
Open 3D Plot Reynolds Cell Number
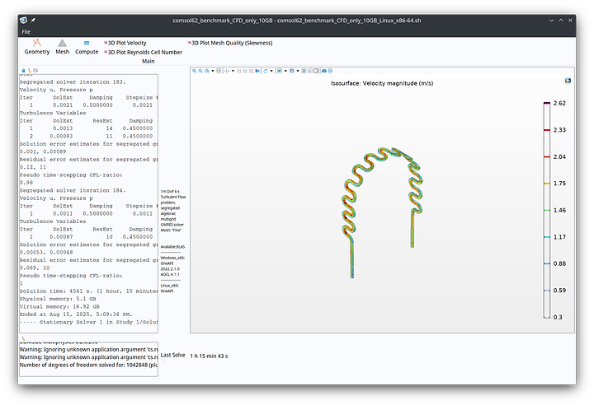pos(143,52)
